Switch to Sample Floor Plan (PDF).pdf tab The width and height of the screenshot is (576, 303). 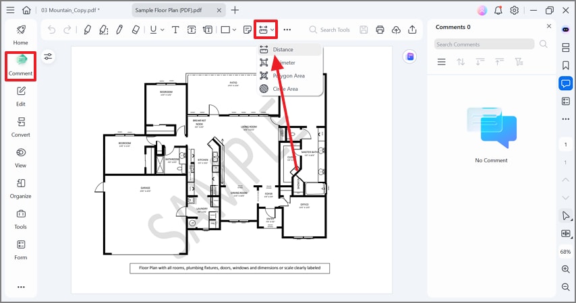coord(168,10)
